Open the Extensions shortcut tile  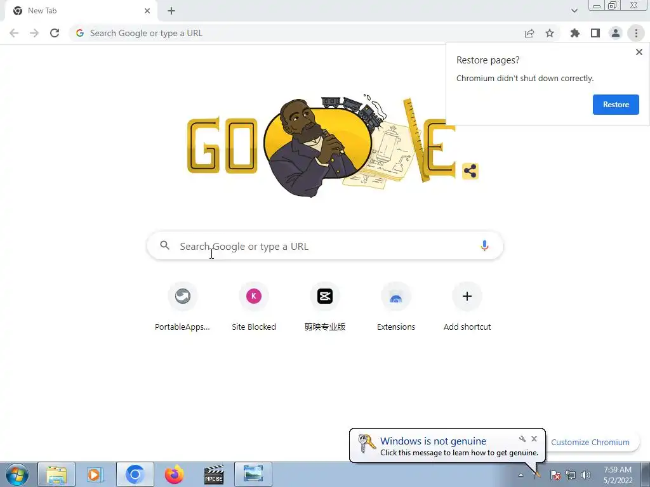[x=396, y=308]
